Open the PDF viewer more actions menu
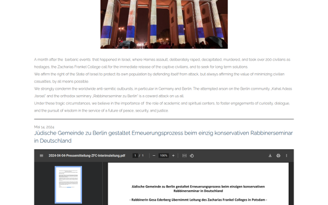The height and width of the screenshot is (205, 328). 286,156
